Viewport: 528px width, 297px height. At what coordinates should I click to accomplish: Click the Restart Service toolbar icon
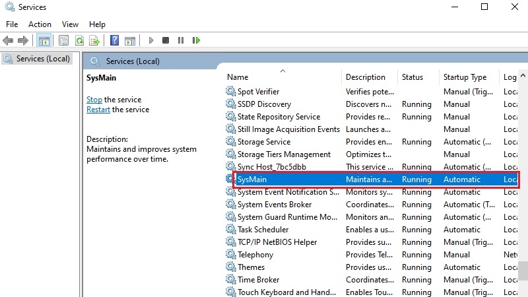pos(196,40)
